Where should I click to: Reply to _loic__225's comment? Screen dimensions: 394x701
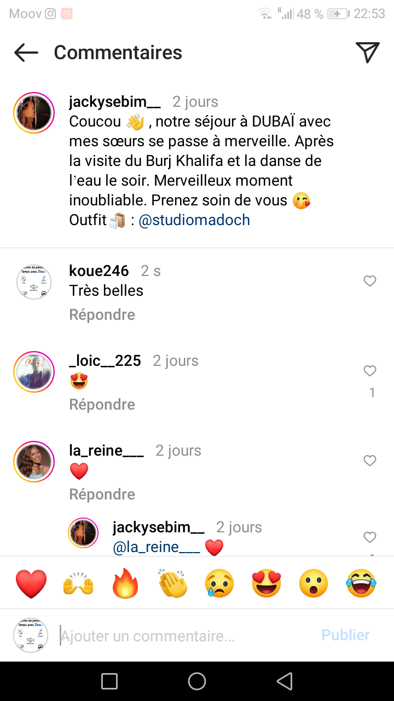[102, 405]
